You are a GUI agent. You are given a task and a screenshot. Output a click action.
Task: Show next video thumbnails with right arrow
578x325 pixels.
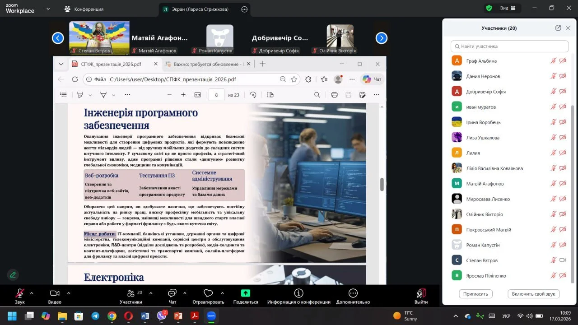point(382,38)
